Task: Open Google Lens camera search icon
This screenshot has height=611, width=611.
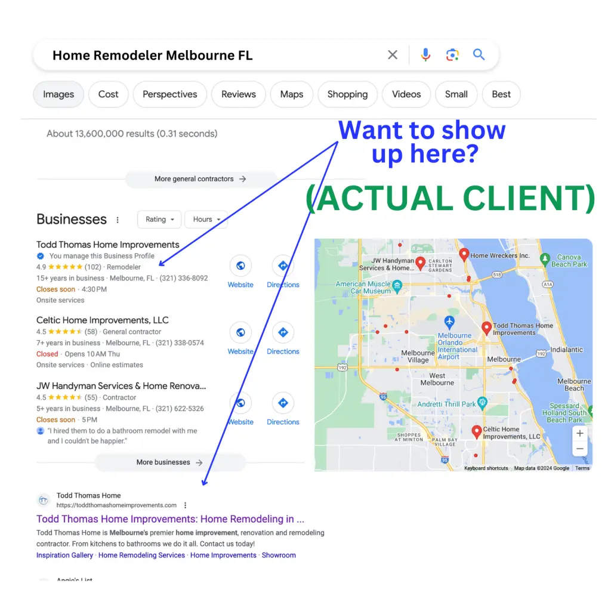Action: click(452, 54)
